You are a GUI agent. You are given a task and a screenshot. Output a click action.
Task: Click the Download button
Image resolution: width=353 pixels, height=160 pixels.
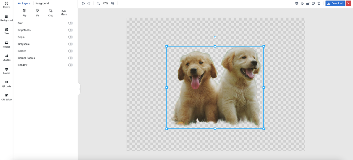click(x=335, y=3)
